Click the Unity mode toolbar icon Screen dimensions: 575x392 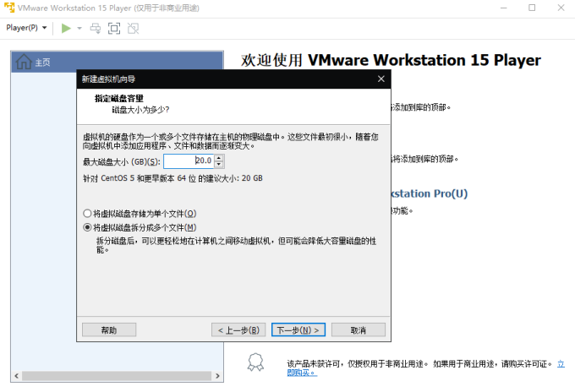(x=133, y=28)
